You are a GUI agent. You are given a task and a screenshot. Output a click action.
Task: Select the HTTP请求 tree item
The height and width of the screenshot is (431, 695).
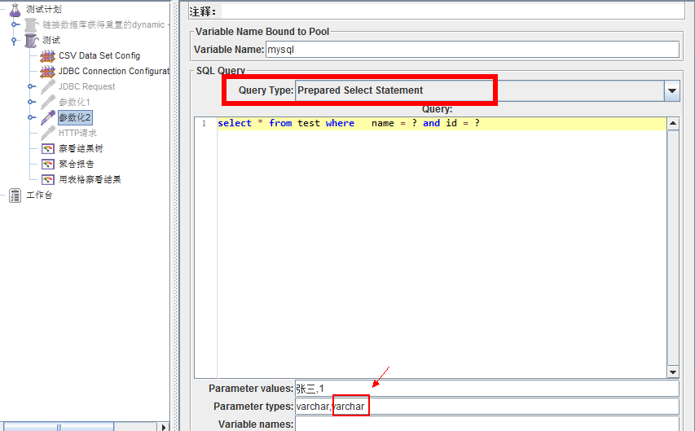click(77, 133)
